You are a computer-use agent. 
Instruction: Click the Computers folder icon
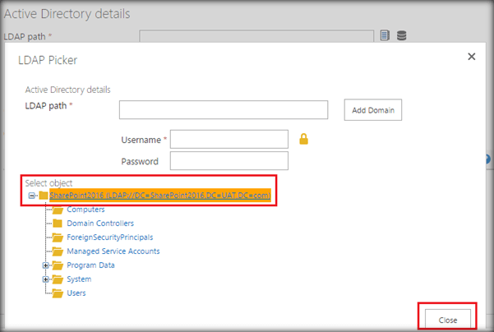point(58,210)
